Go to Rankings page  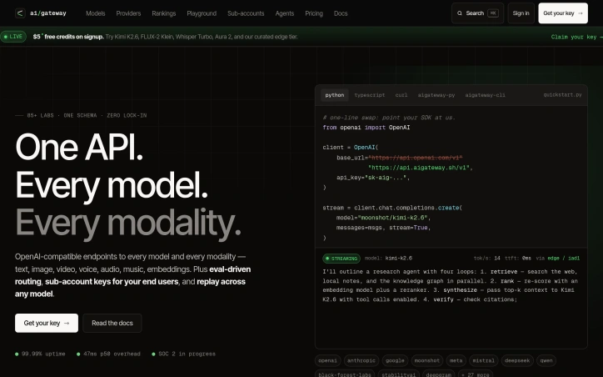164,13
